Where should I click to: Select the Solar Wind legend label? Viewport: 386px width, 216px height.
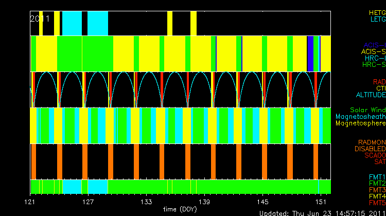[367, 110]
